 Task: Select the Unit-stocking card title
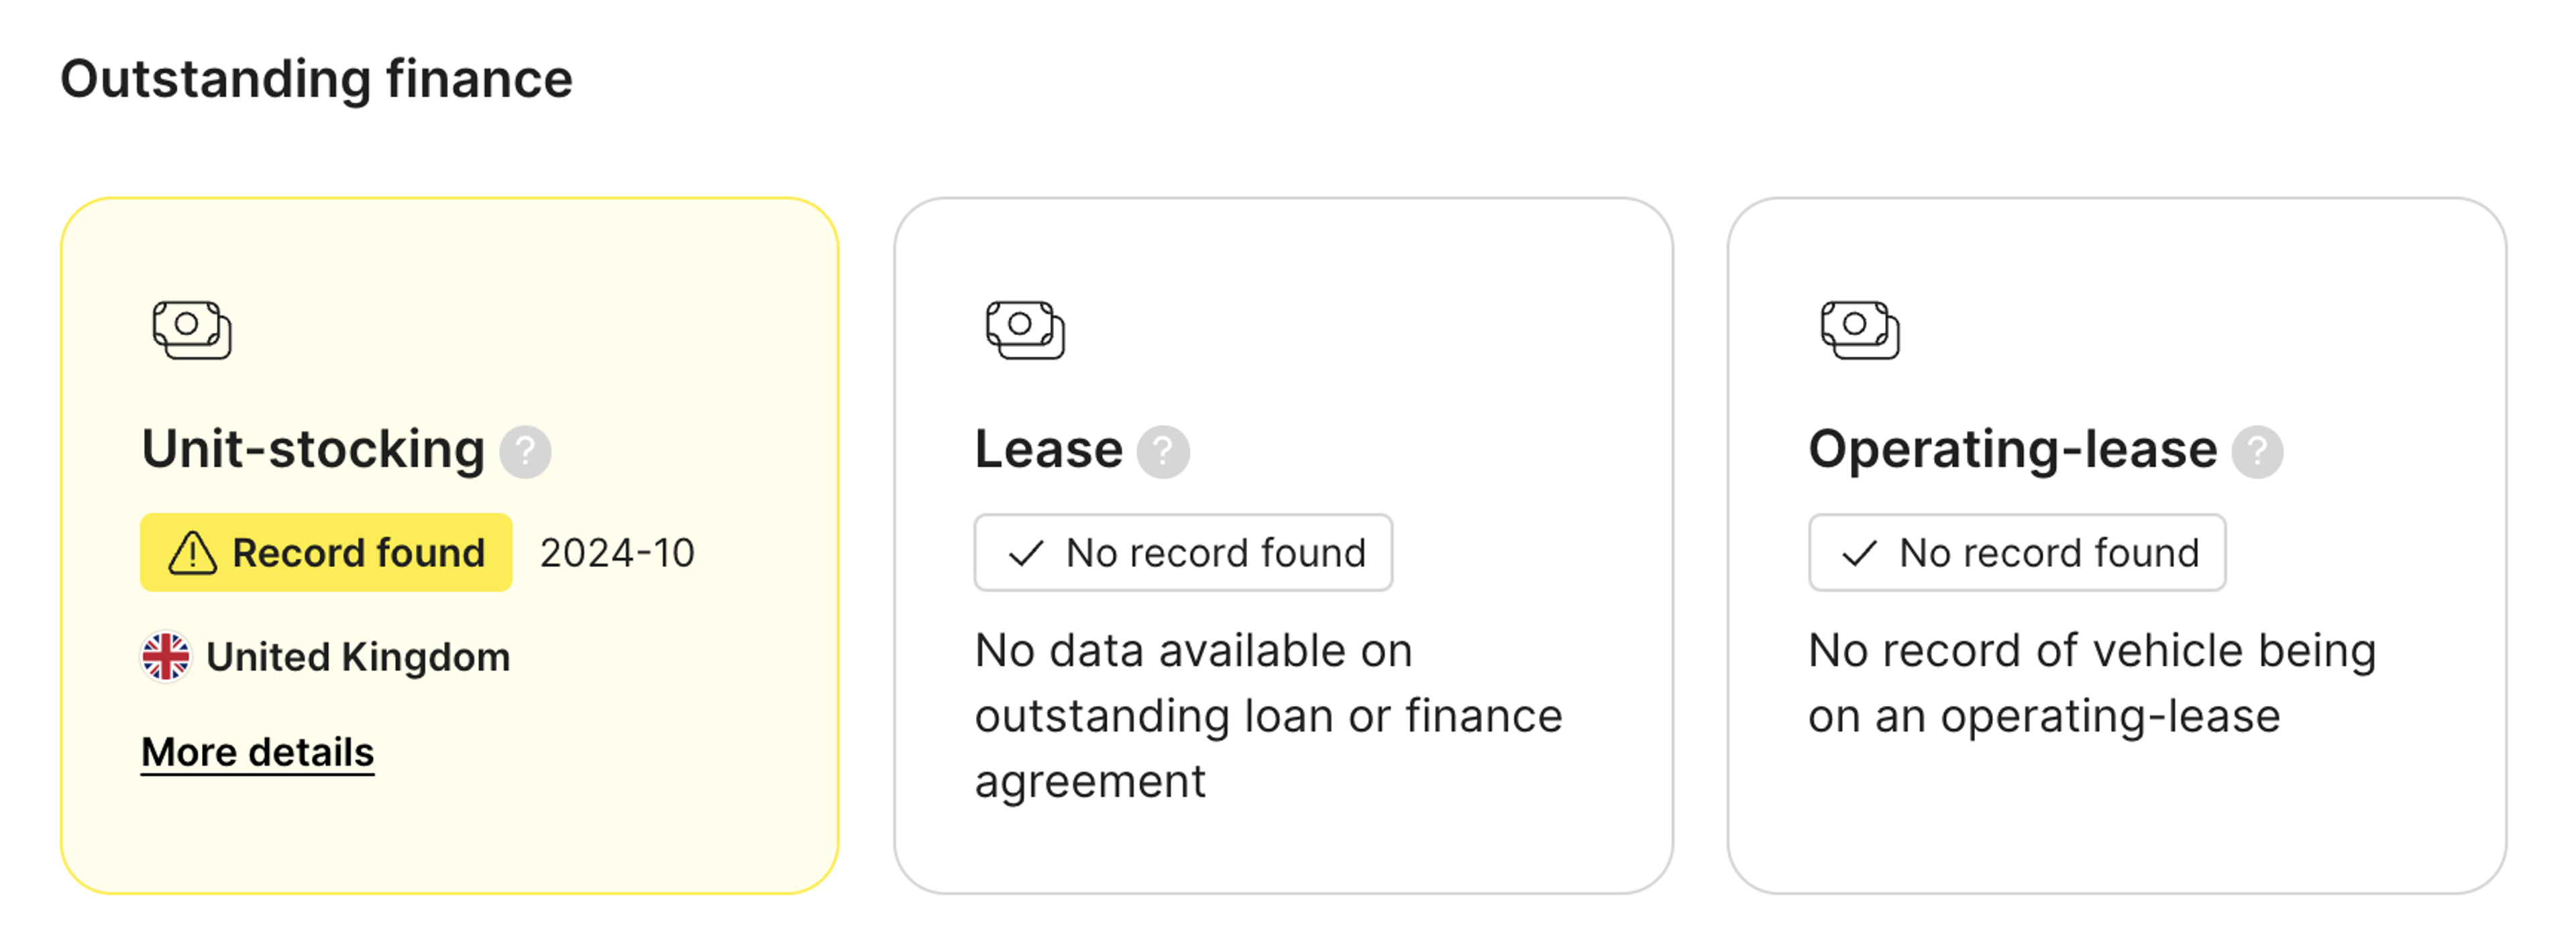313,449
